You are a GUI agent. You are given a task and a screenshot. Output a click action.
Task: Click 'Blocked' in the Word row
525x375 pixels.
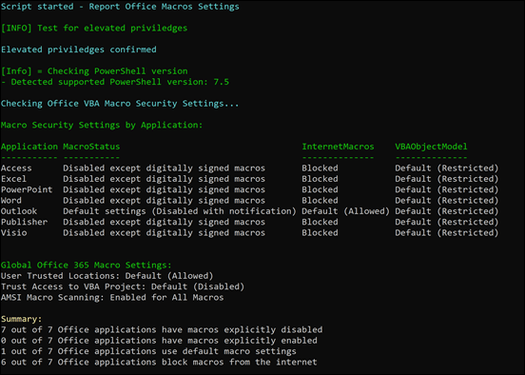click(320, 201)
